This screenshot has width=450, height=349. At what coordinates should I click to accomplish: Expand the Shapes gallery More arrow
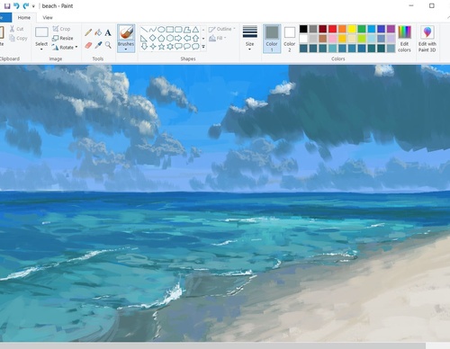pos(203,47)
